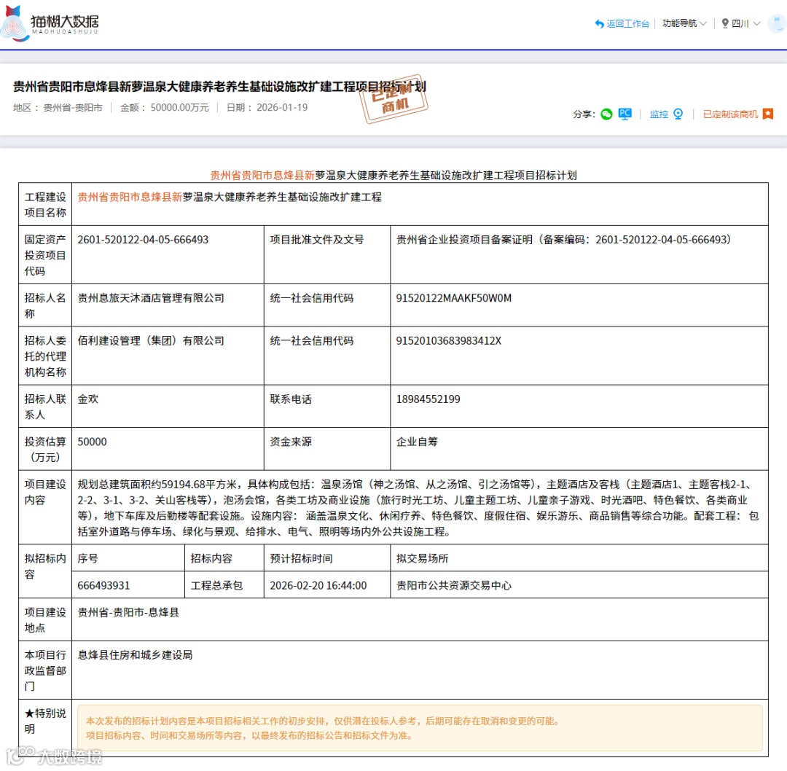Viewport: 787px width, 771px height.
Task: Click the 本项目行政监督部门 label cell
Action: click(x=45, y=670)
